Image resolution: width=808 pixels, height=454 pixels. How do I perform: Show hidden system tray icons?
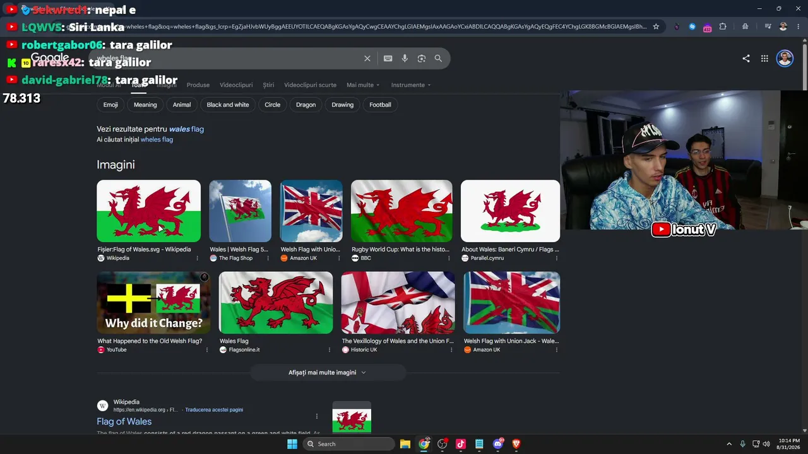click(729, 444)
